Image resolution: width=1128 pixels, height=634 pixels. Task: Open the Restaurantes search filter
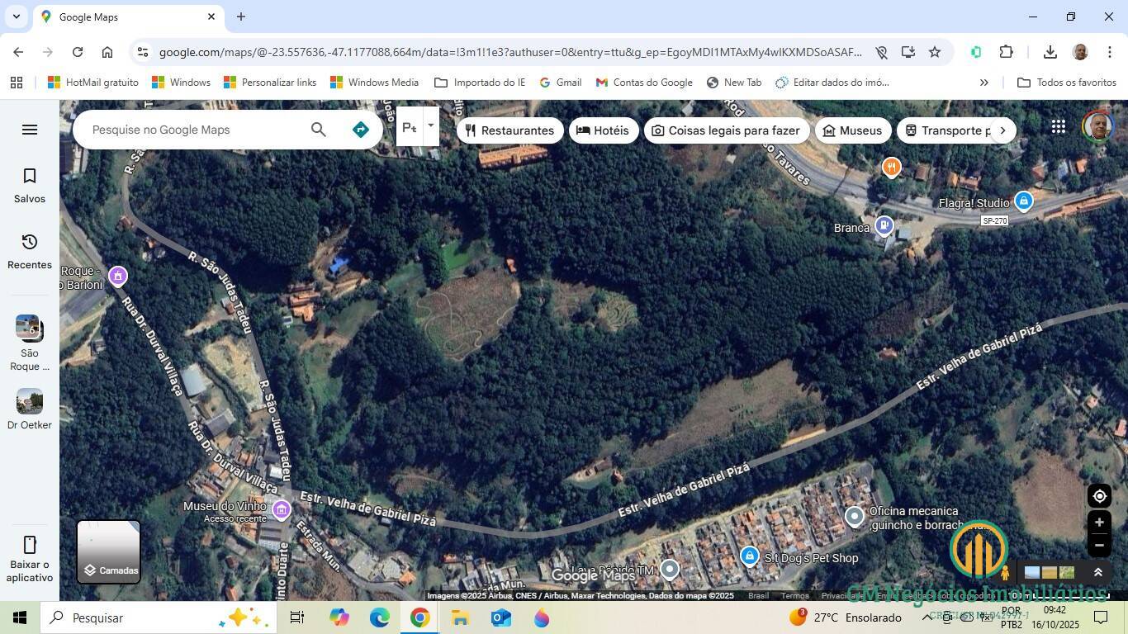[509, 130]
